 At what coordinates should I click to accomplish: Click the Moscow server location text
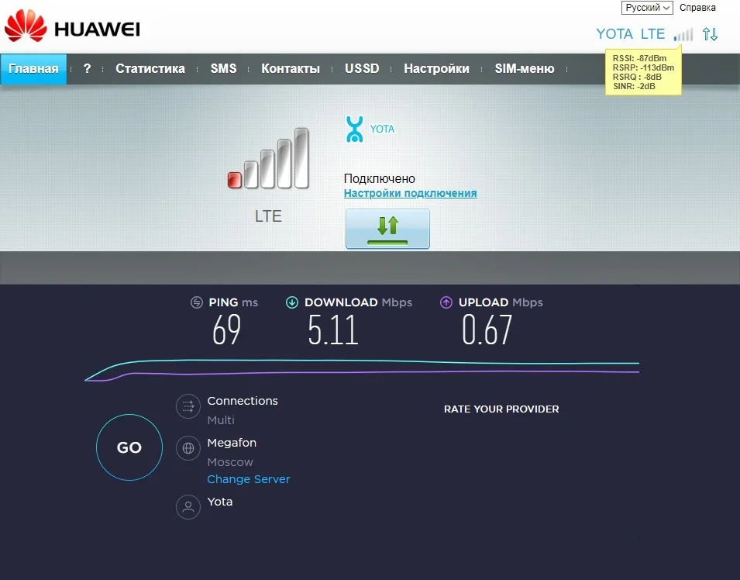pos(230,462)
